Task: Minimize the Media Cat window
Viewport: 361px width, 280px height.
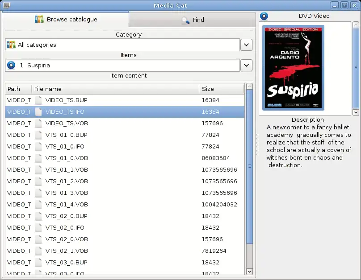Action: [335, 5]
